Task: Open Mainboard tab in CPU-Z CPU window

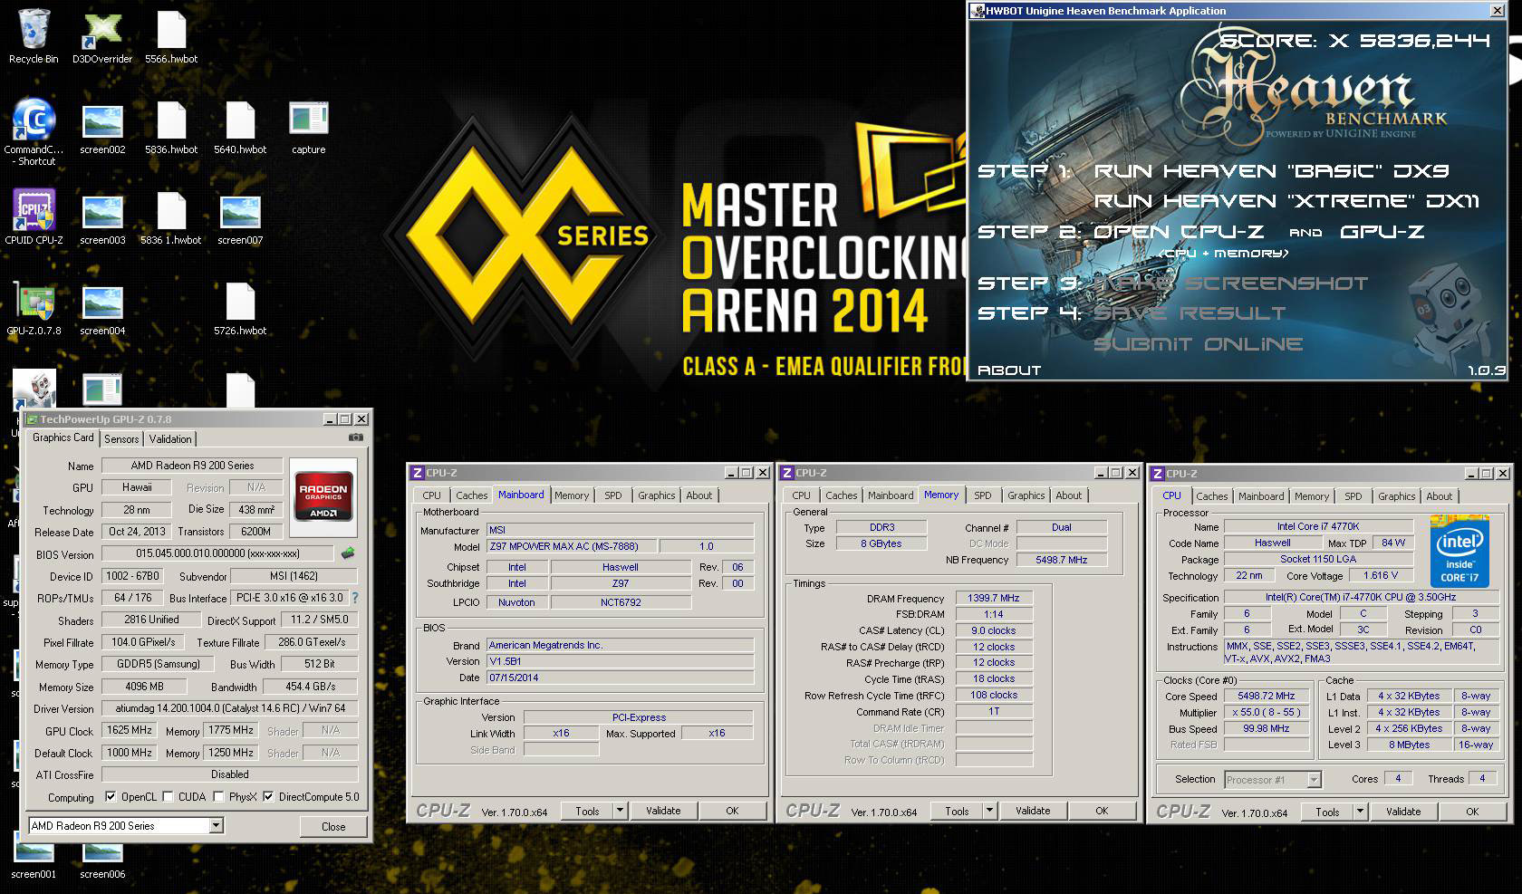Action: [x=1261, y=496]
